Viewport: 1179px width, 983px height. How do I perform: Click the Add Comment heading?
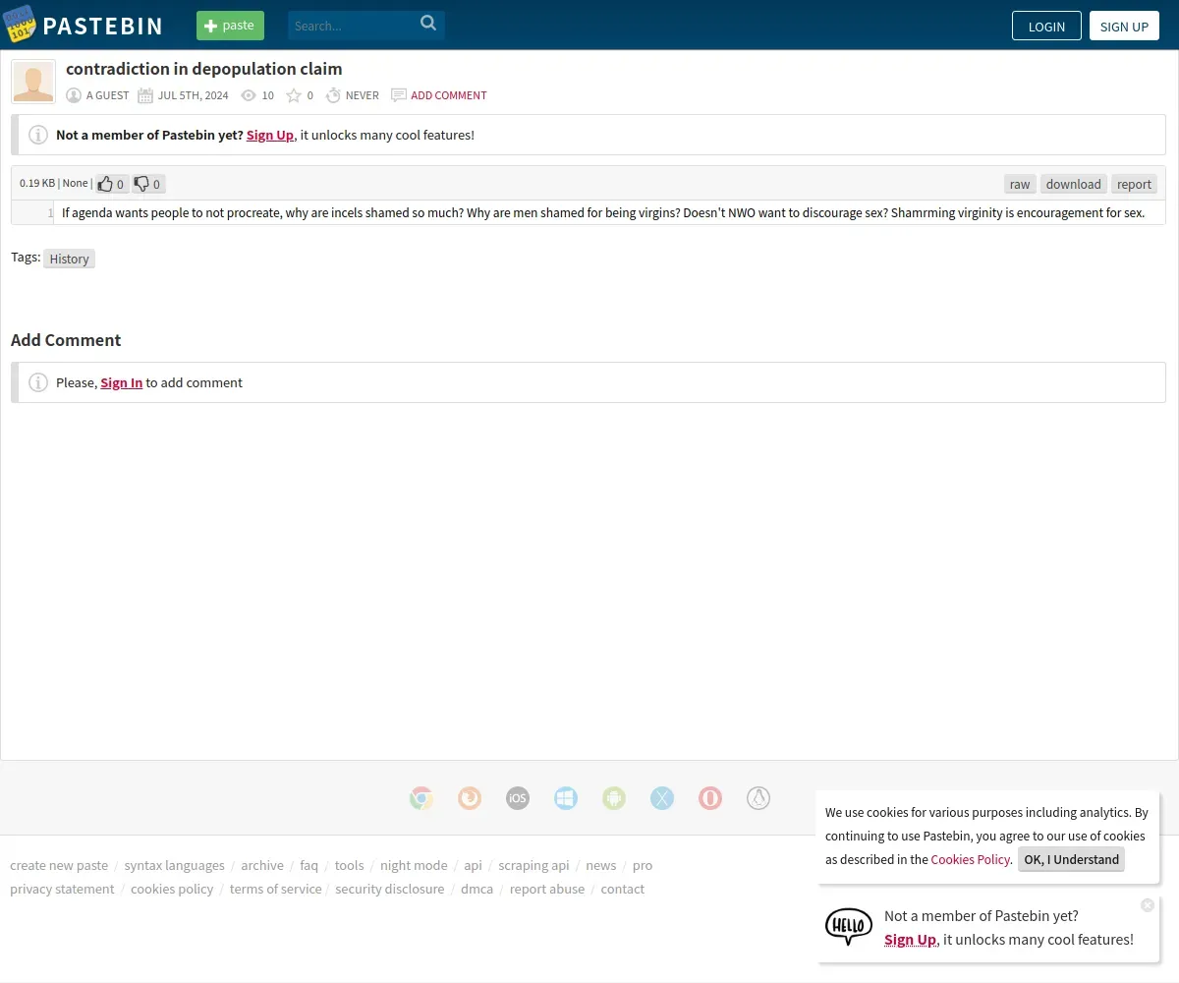point(66,340)
